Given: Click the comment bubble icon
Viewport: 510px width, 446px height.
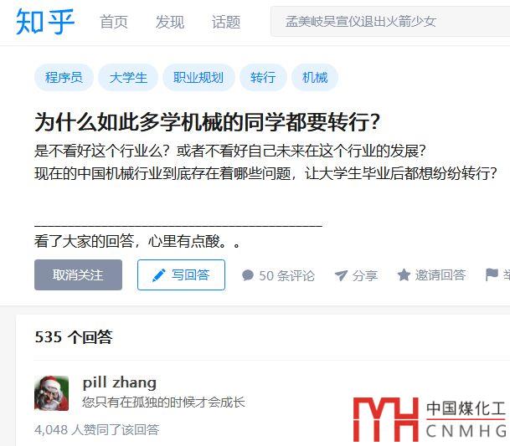Looking at the screenshot, I should pyautogui.click(x=248, y=275).
